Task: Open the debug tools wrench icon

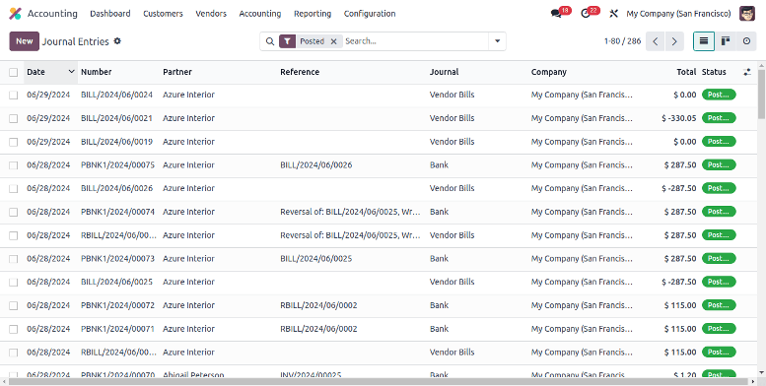Action: [x=613, y=14]
